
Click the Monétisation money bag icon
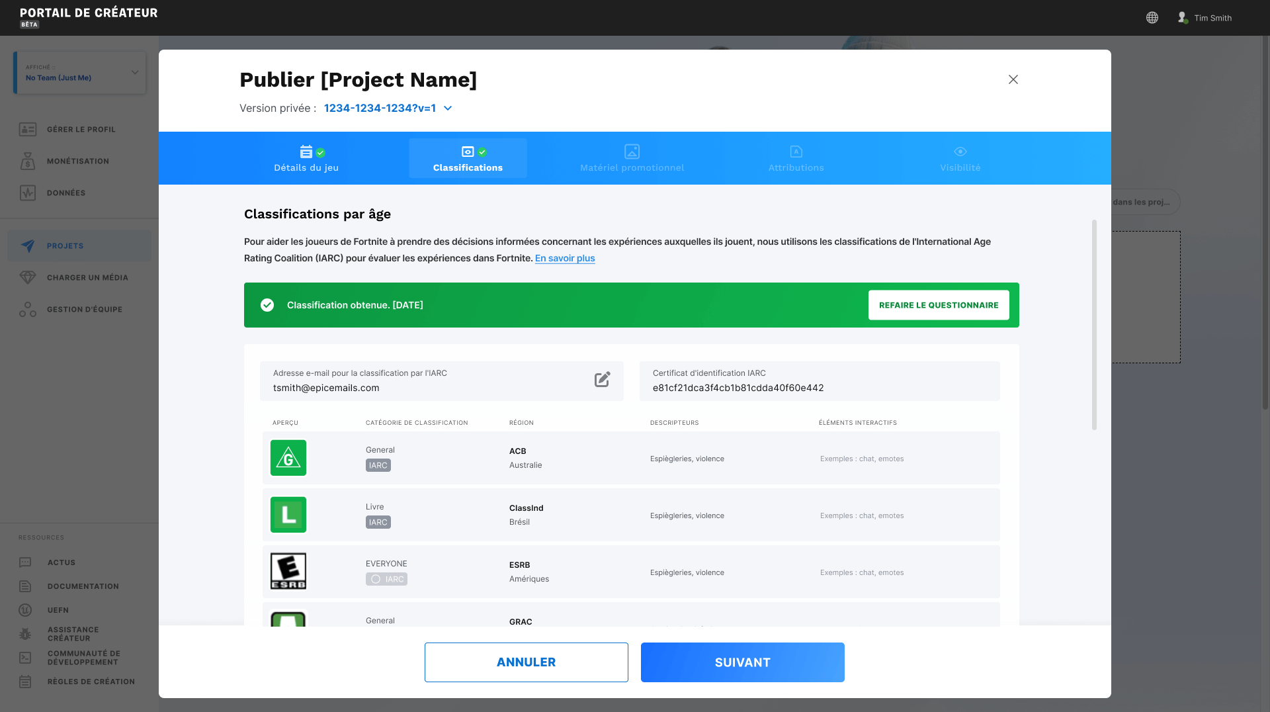(28, 161)
